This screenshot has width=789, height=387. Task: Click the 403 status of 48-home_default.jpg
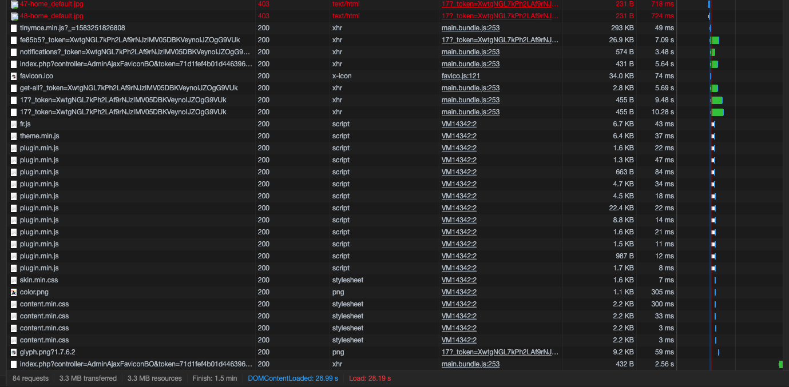click(264, 16)
